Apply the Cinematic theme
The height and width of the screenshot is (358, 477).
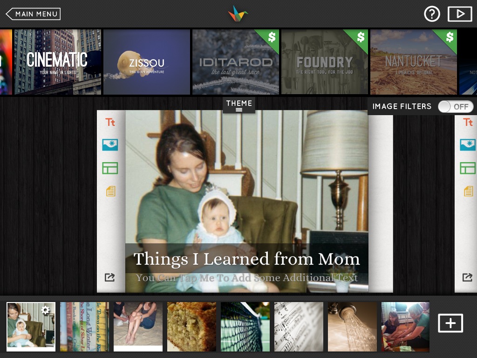(58, 62)
